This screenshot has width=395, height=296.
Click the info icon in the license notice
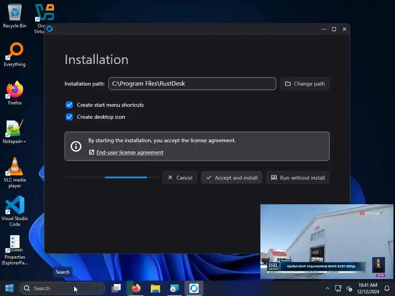[76, 146]
